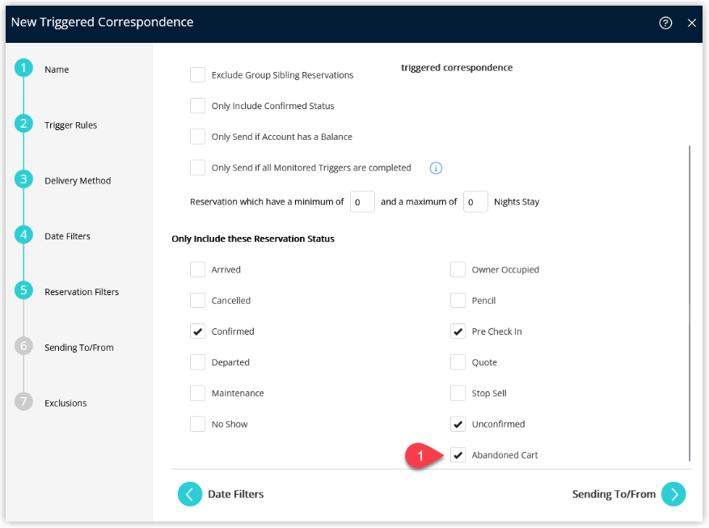Image resolution: width=709 pixels, height=528 pixels.
Task: Select step 2 Trigger Rules circle
Action: [23, 124]
